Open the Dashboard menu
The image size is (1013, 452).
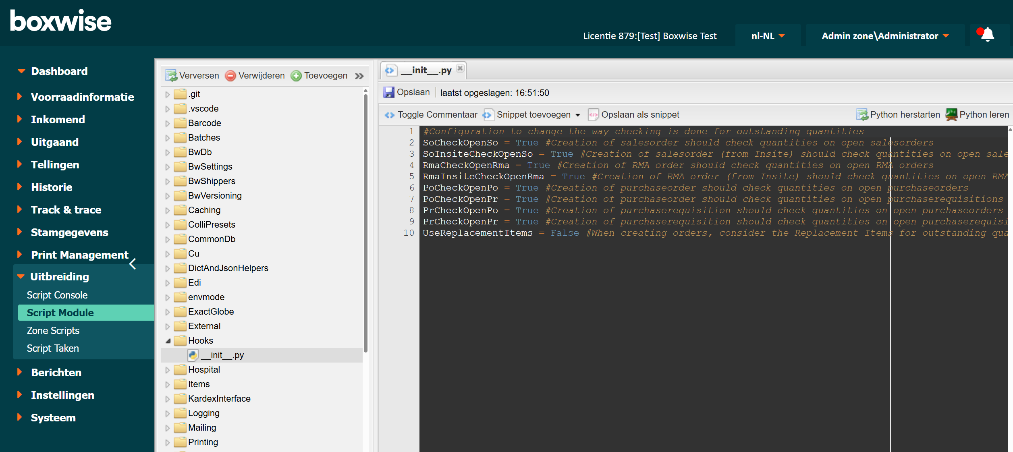tap(59, 71)
